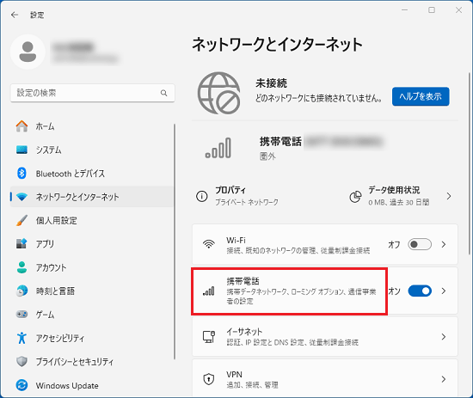Click the sidebar vertical scrollbar
Image resolution: width=473 pixels, height=398 pixels.
(175, 242)
